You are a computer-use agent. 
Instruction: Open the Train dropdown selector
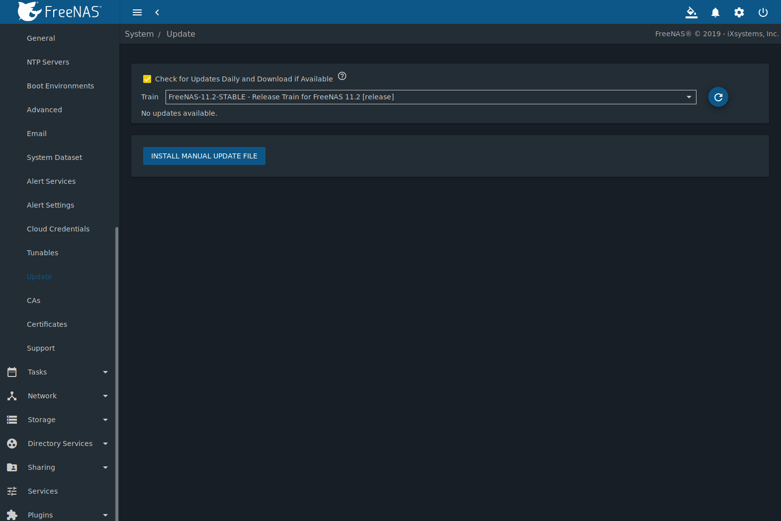[431, 97]
